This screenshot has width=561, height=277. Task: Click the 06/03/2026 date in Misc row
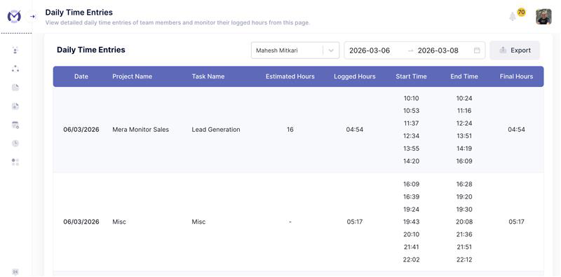(81, 222)
